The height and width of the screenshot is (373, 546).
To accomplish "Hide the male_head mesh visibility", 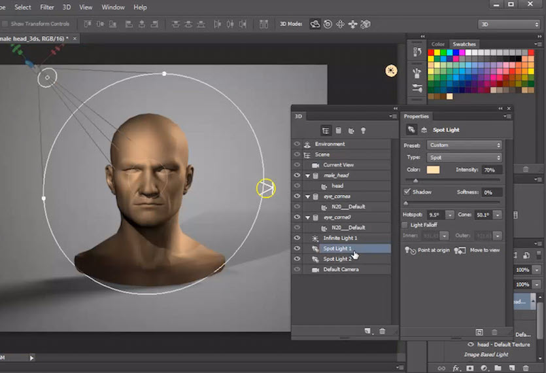I will (x=297, y=175).
